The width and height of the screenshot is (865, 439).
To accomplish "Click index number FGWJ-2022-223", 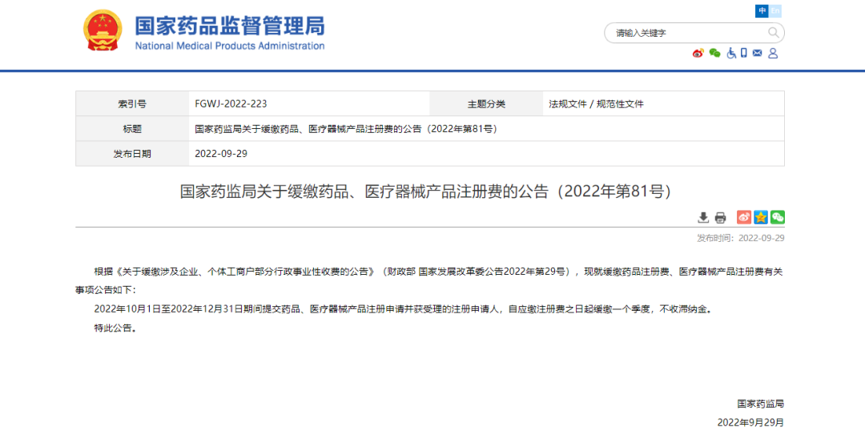I will point(231,104).
